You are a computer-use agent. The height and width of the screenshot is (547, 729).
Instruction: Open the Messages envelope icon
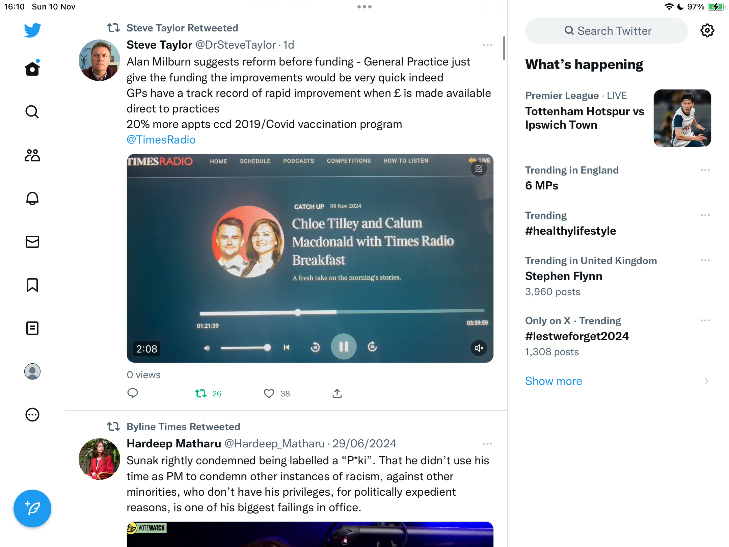point(32,242)
